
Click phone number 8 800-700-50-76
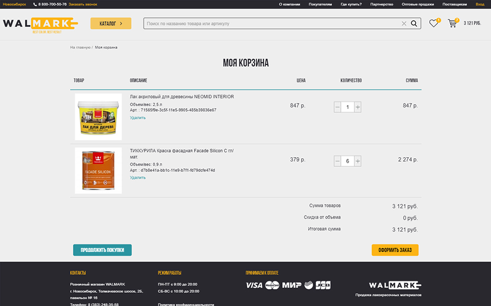pyautogui.click(x=52, y=5)
